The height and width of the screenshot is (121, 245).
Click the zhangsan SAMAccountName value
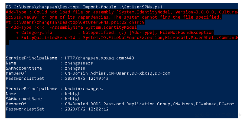tap(75, 68)
